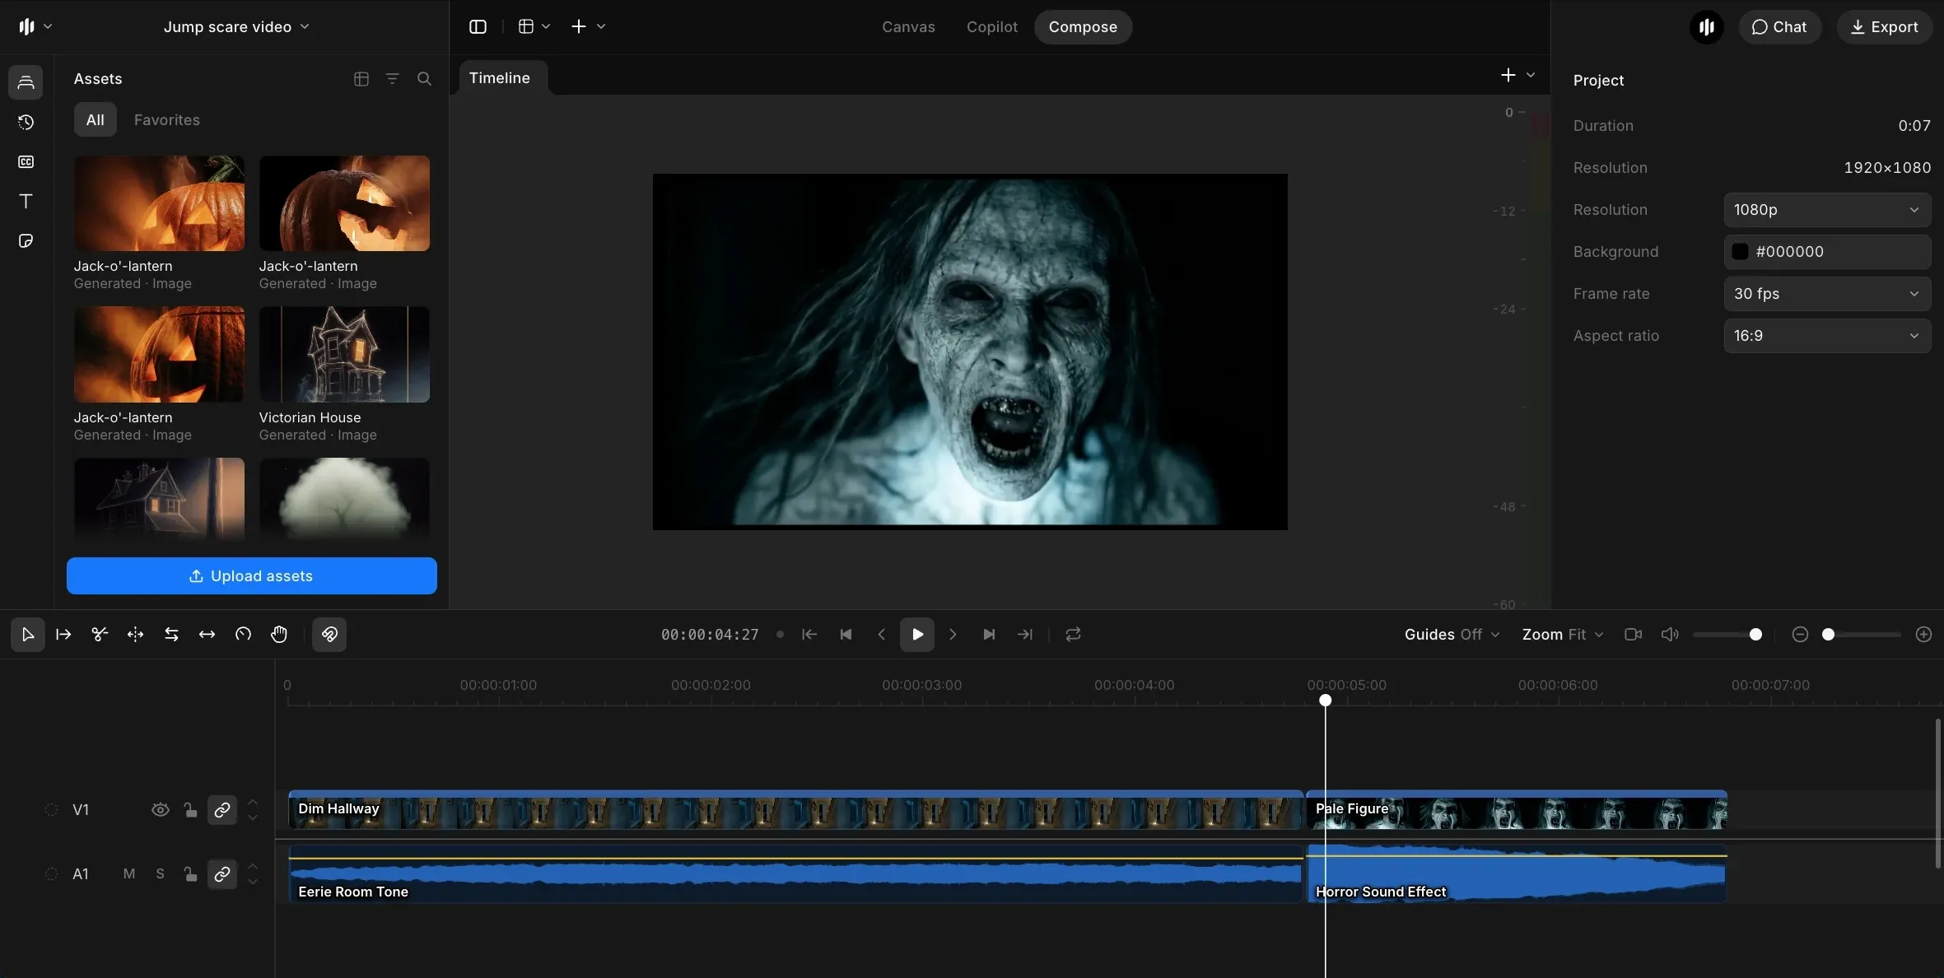Go to the previous clip edit
Viewport: 1944px width, 978px height.
point(846,634)
